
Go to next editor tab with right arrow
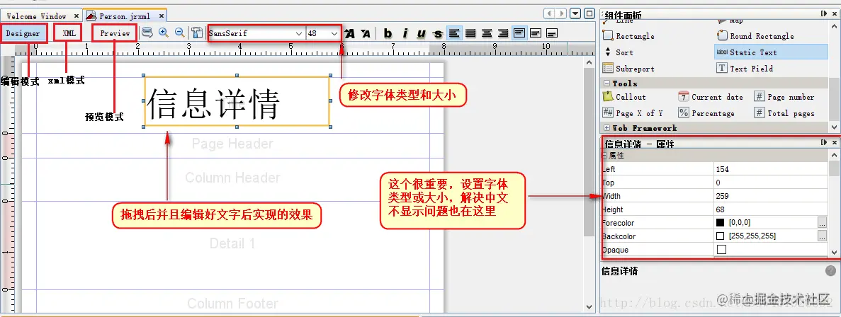click(x=561, y=13)
